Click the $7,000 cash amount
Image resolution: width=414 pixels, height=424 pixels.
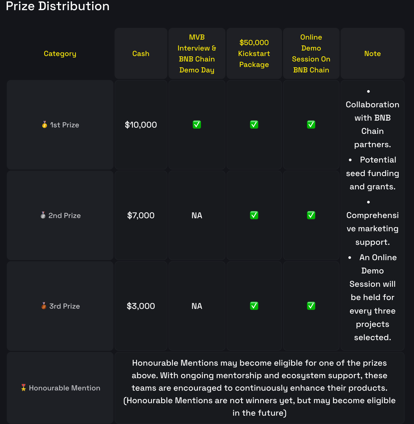click(x=141, y=215)
